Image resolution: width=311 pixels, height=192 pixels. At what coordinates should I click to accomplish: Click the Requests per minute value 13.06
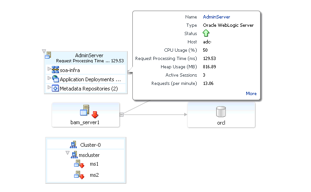coord(208,84)
